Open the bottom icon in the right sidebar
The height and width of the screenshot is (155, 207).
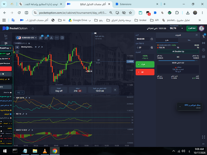click(204, 57)
